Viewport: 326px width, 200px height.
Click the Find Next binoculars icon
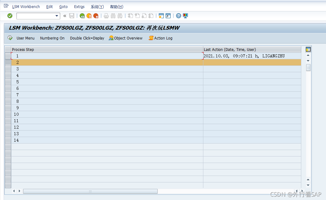(120, 16)
